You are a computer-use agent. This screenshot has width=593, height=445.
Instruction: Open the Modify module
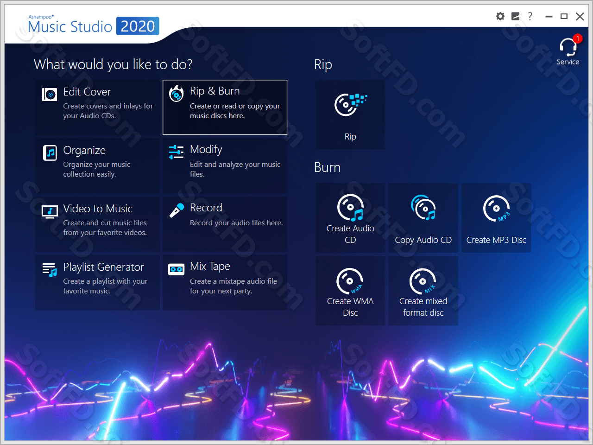click(x=225, y=165)
